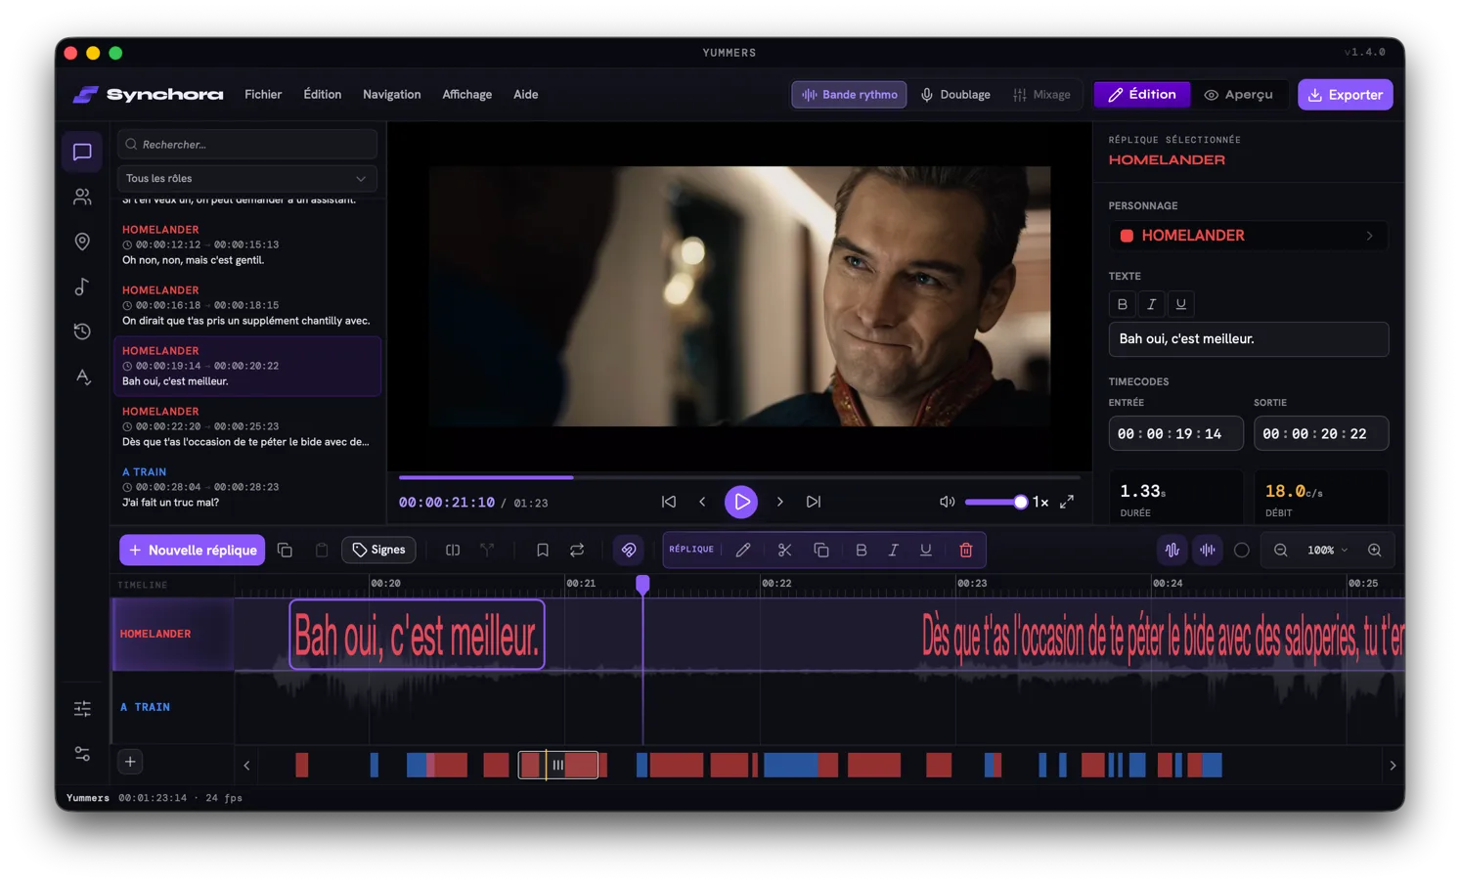Toggle bold in the Texte panel
This screenshot has width=1460, height=884.
(x=1123, y=304)
